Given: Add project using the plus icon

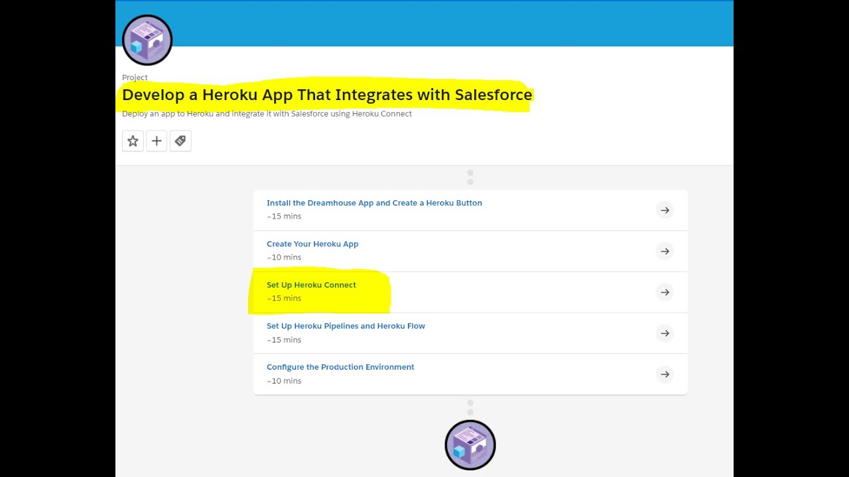Looking at the screenshot, I should [157, 140].
